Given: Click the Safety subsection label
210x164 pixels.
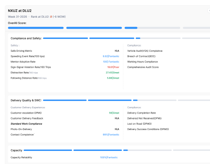Looking at the screenshot, I should (x=15, y=46).
